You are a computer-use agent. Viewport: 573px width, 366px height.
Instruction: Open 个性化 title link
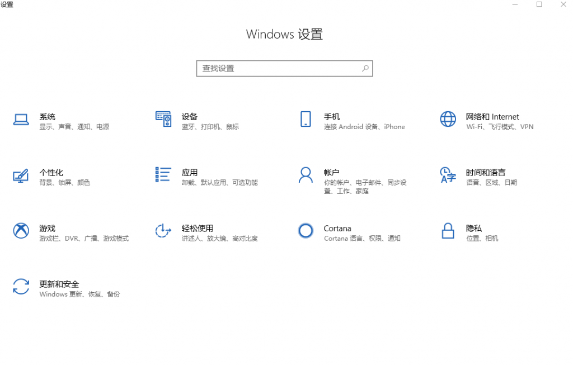[51, 173]
